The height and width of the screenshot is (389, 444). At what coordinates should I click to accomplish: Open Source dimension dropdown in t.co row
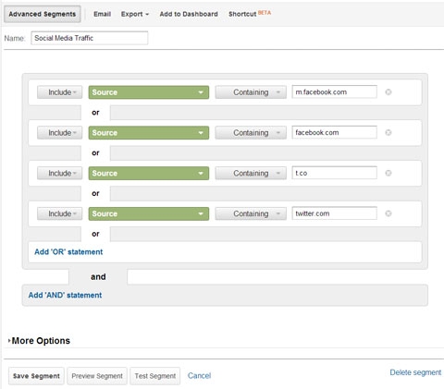pos(149,173)
